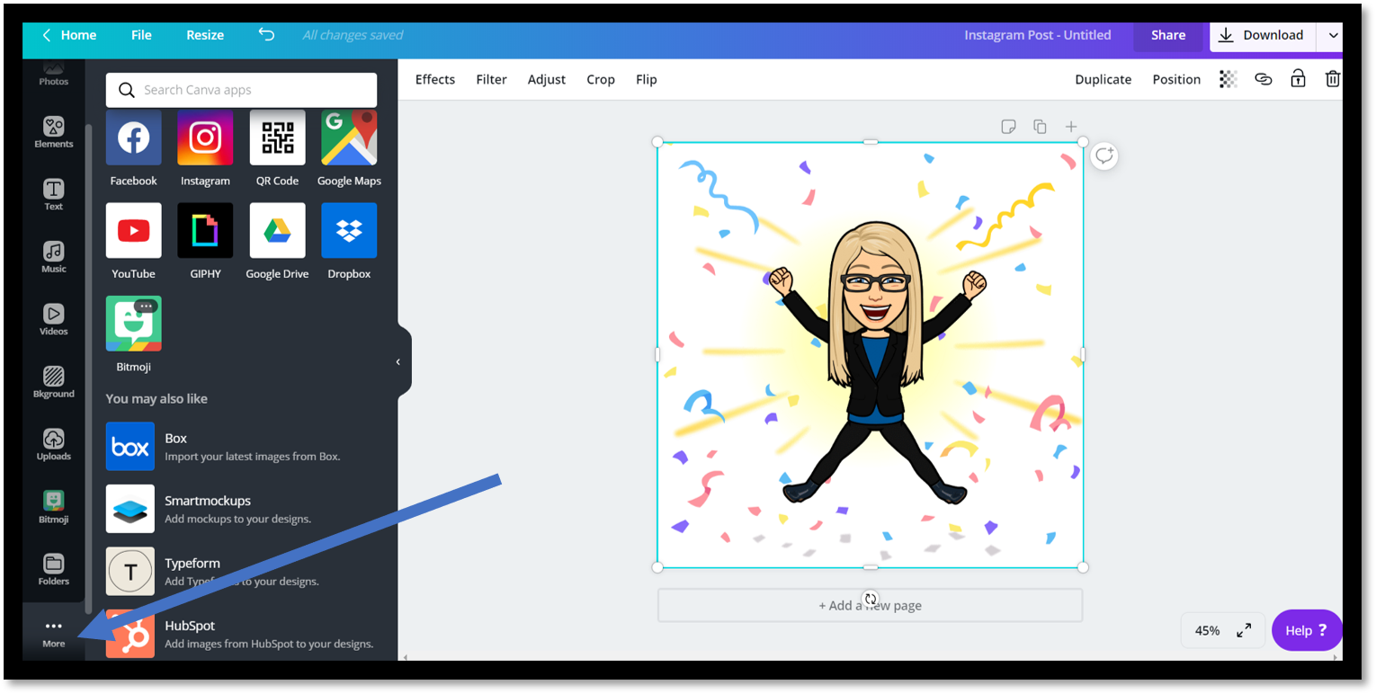
Task: Open the 45% zoom level menu
Action: coord(1207,630)
